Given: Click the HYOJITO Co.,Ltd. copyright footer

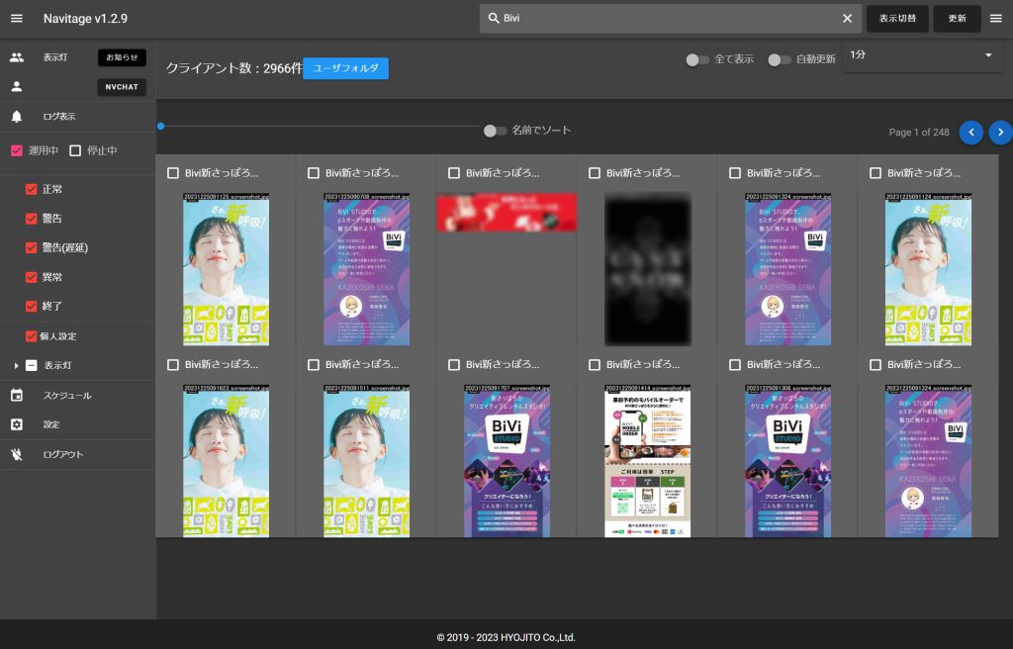Looking at the screenshot, I should pos(506,637).
